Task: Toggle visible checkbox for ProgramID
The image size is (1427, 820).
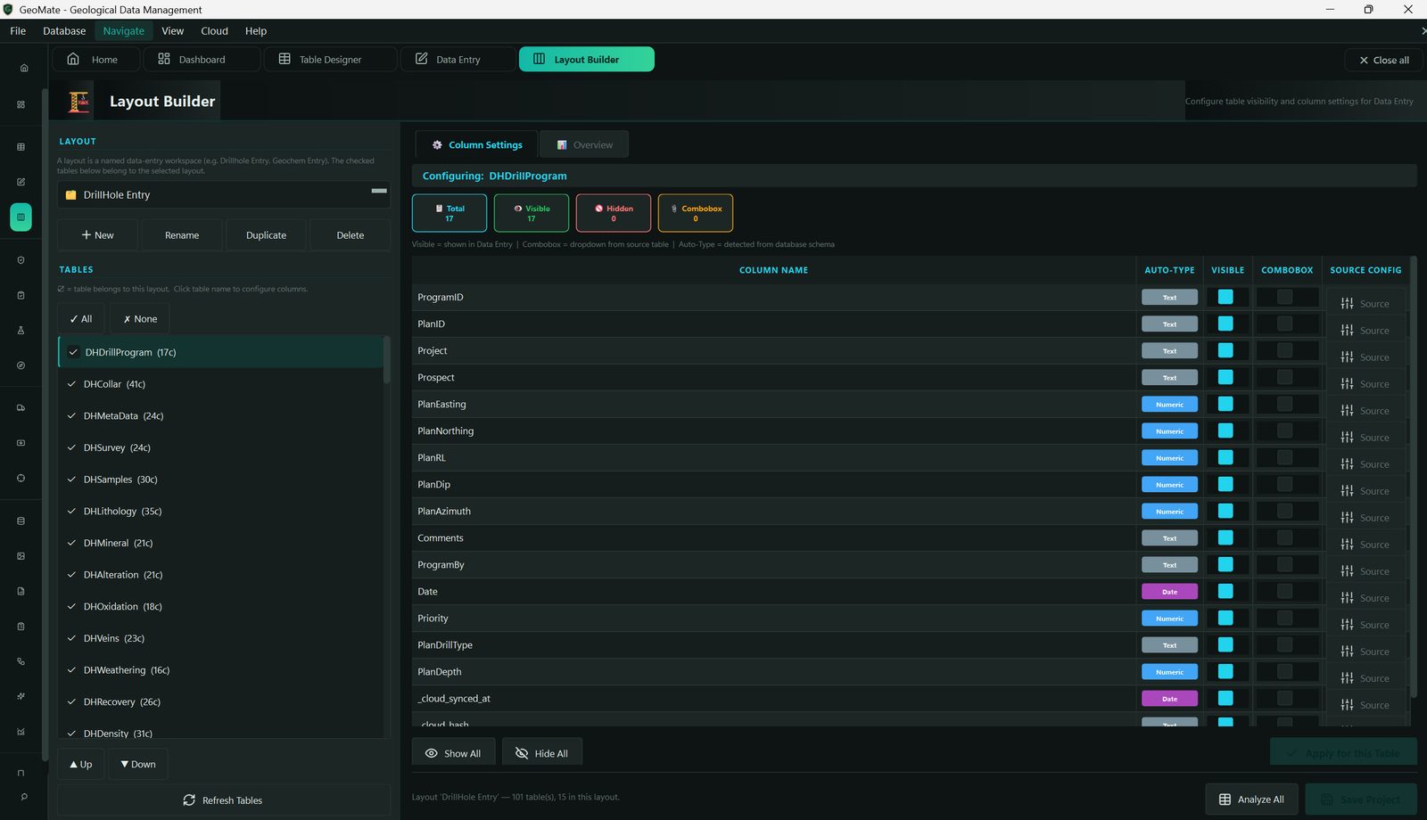Action: [1225, 297]
